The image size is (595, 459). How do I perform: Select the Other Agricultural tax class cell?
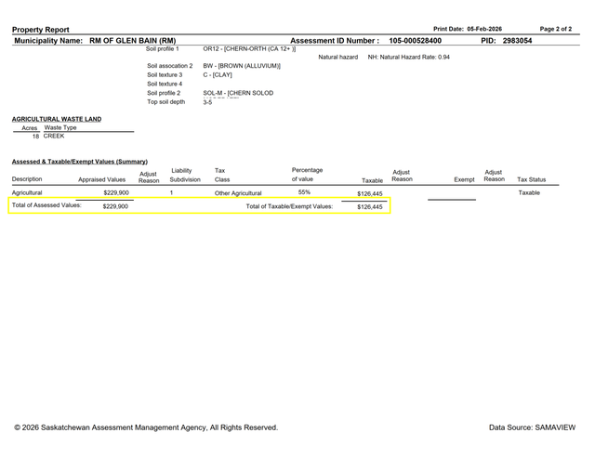tap(238, 193)
